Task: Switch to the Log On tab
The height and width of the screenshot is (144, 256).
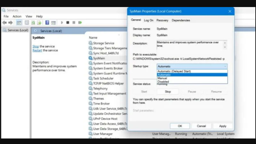Action: (x=148, y=20)
